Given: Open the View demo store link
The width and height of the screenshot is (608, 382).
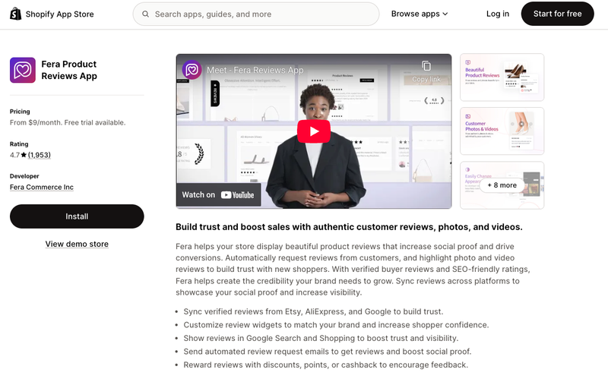Looking at the screenshot, I should 77,244.
